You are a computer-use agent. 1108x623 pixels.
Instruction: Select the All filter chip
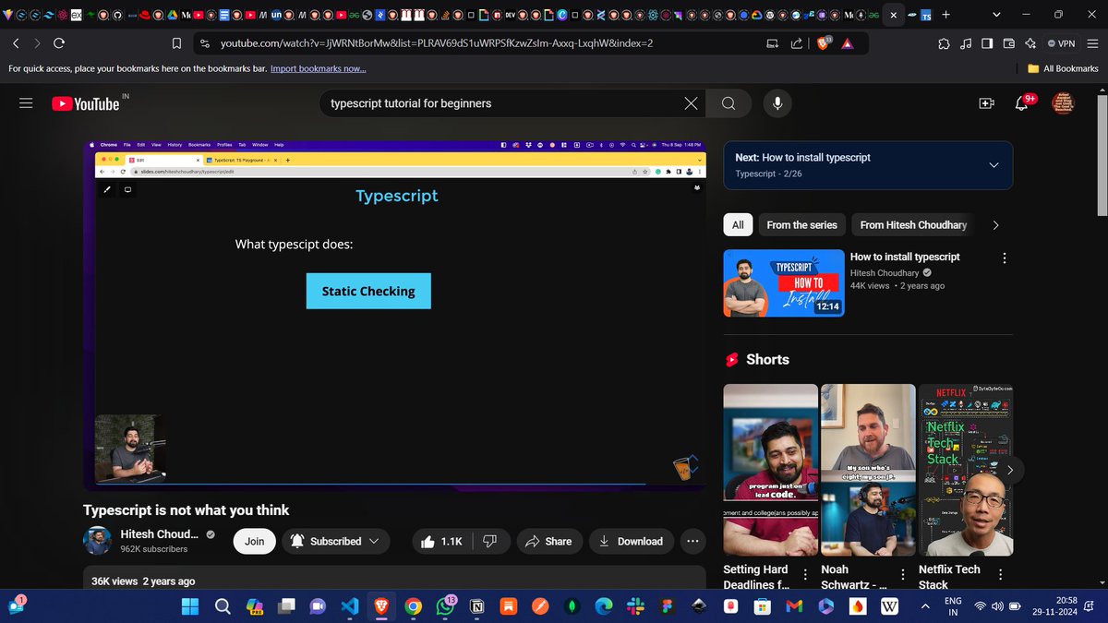(737, 224)
